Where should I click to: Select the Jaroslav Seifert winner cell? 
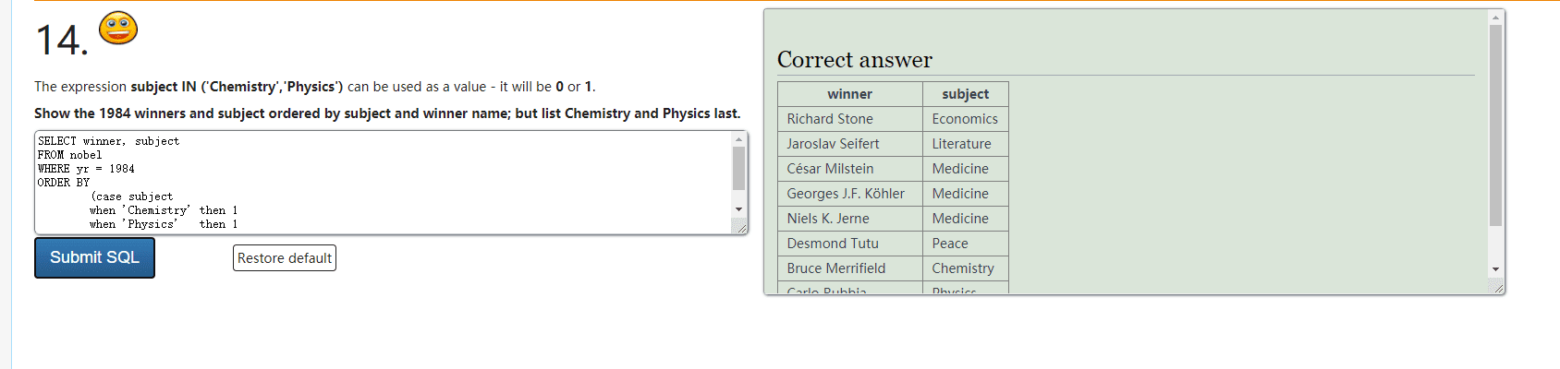click(833, 144)
